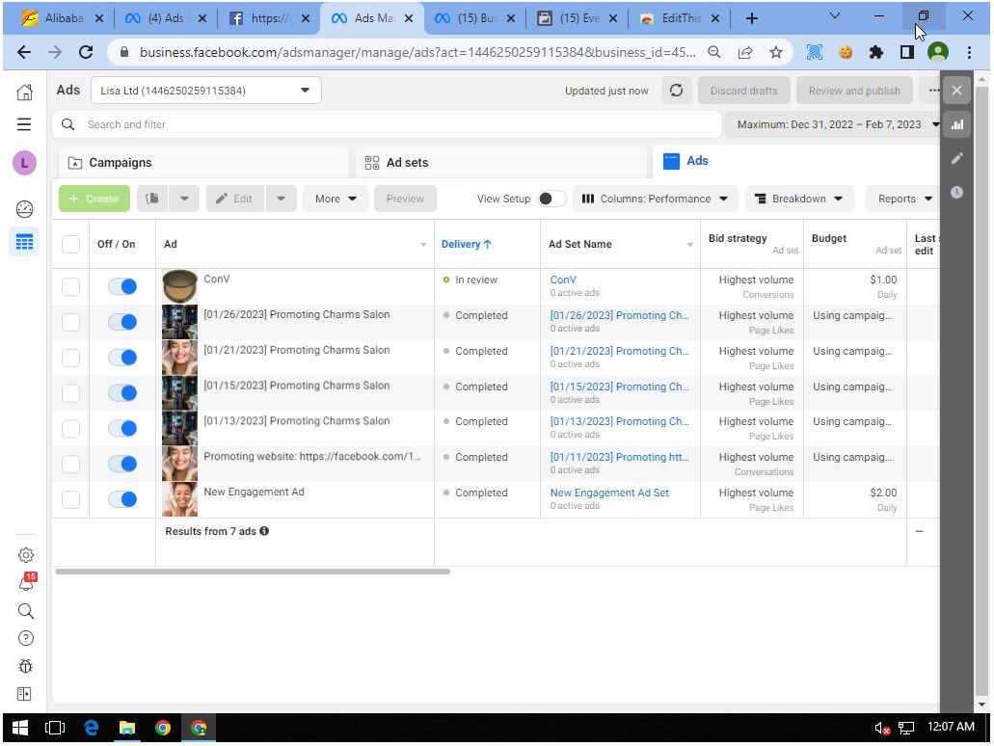Viewport: 994px width, 746px height.
Task: Click the bug report icon
Action: (x=25, y=666)
